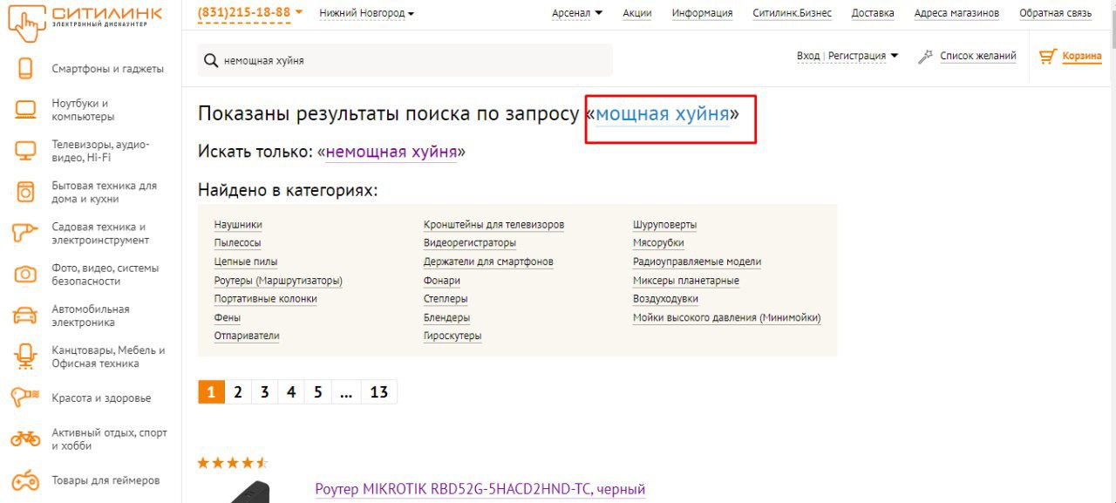The height and width of the screenshot is (503, 1116).
Task: Go to results page 5
Action: coord(318,392)
